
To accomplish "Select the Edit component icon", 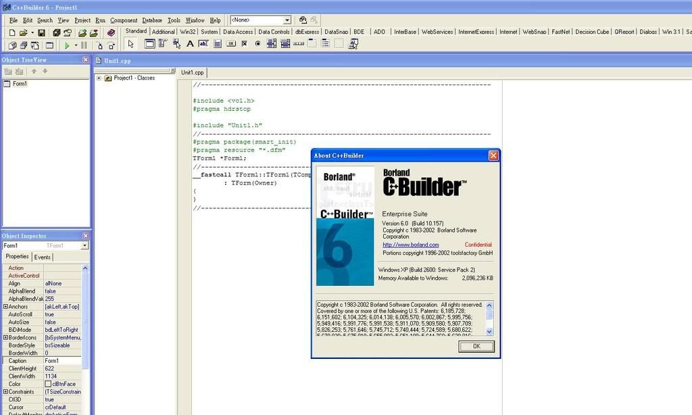I will click(x=203, y=43).
